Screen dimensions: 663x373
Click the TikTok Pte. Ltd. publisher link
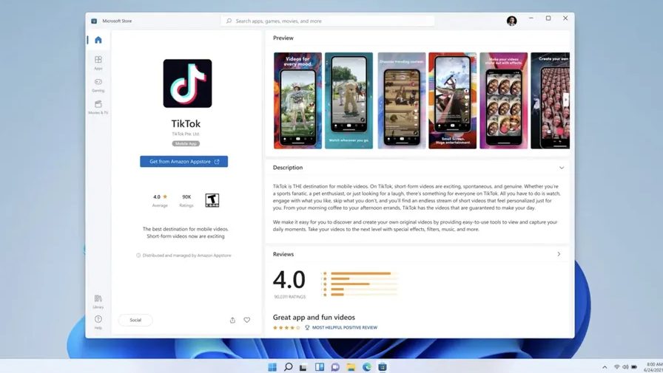pos(186,134)
